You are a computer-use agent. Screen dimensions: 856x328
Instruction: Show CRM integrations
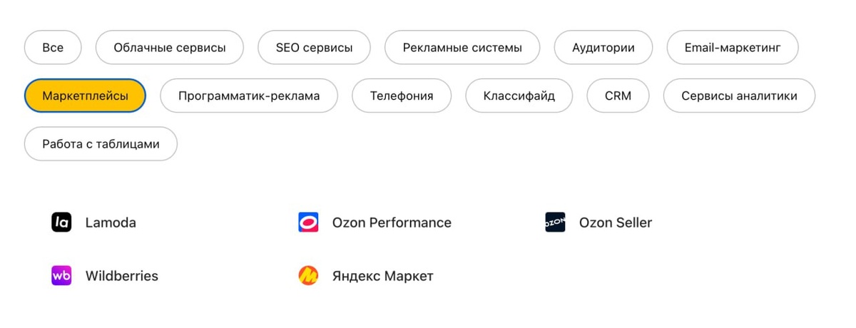pos(618,96)
